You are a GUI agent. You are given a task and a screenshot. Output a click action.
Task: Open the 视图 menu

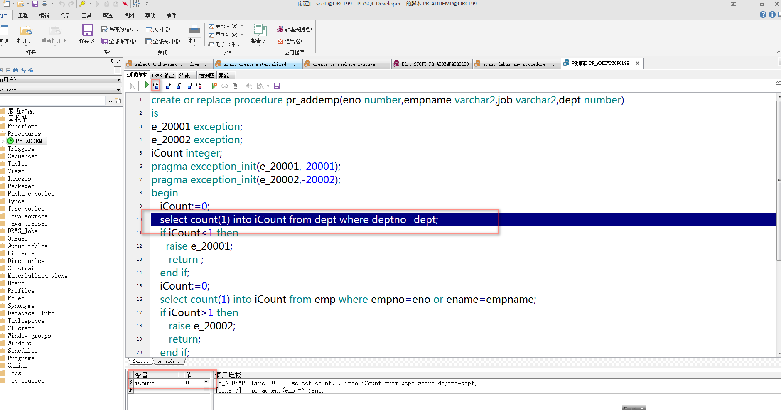[x=129, y=15]
